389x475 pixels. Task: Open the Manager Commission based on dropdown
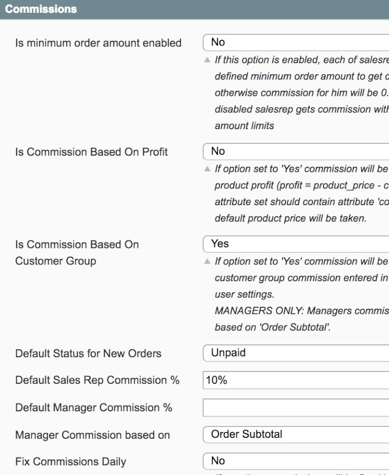point(296,434)
